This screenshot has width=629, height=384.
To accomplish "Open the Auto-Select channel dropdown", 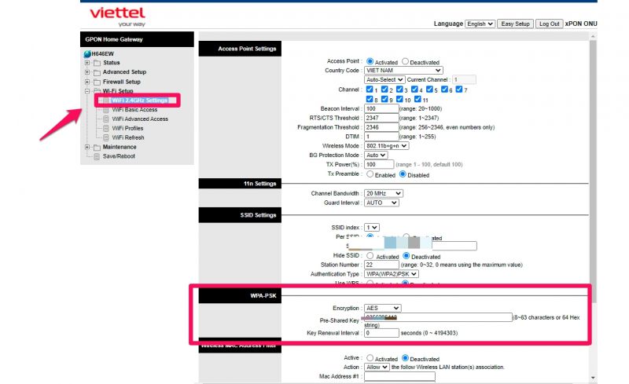I will point(384,79).
